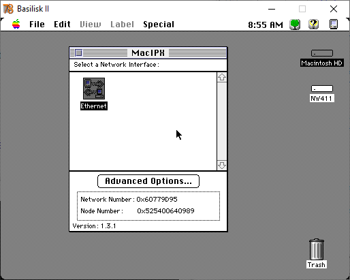Click the Version: 1.3.1 text
350x280 pixels.
pos(94,226)
